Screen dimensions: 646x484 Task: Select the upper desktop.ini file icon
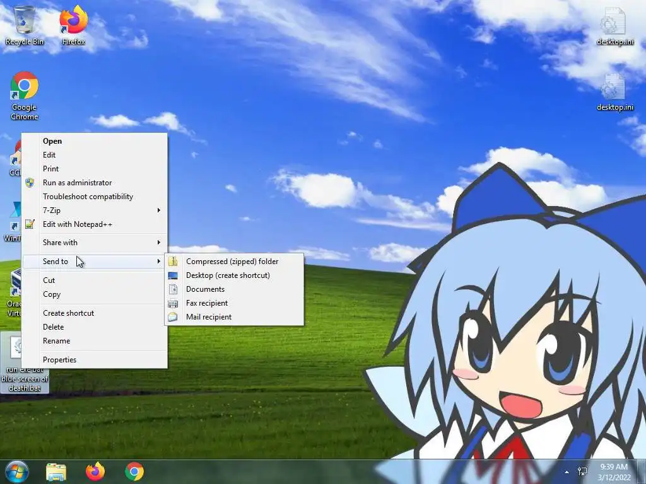(x=614, y=25)
